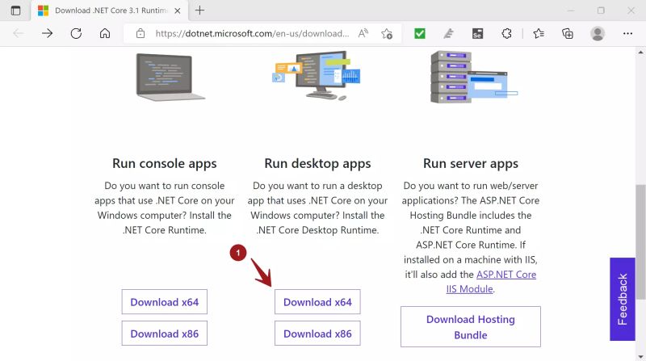Minimize the browser window
Image resolution: width=646 pixels, height=361 pixels.
[571, 10]
